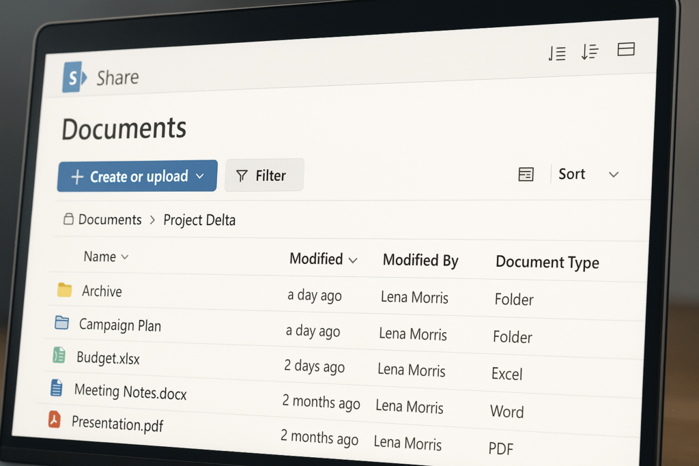This screenshot has height=466, width=699.
Task: Click the sort descending icon top right
Action: point(590,51)
